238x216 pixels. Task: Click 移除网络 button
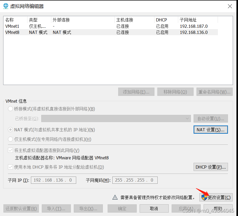click(x=175, y=92)
